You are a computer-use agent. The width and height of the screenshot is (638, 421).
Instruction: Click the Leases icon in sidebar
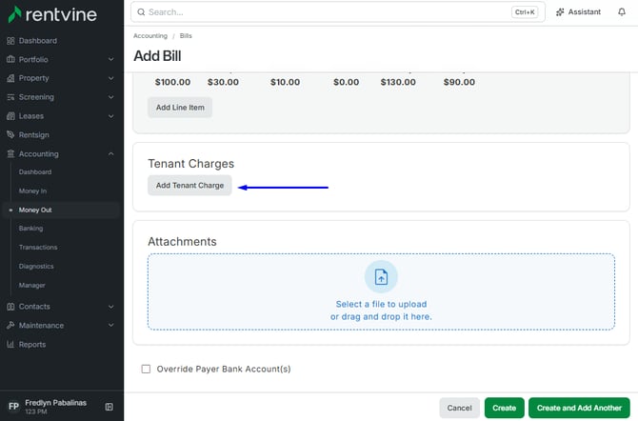[x=10, y=116]
